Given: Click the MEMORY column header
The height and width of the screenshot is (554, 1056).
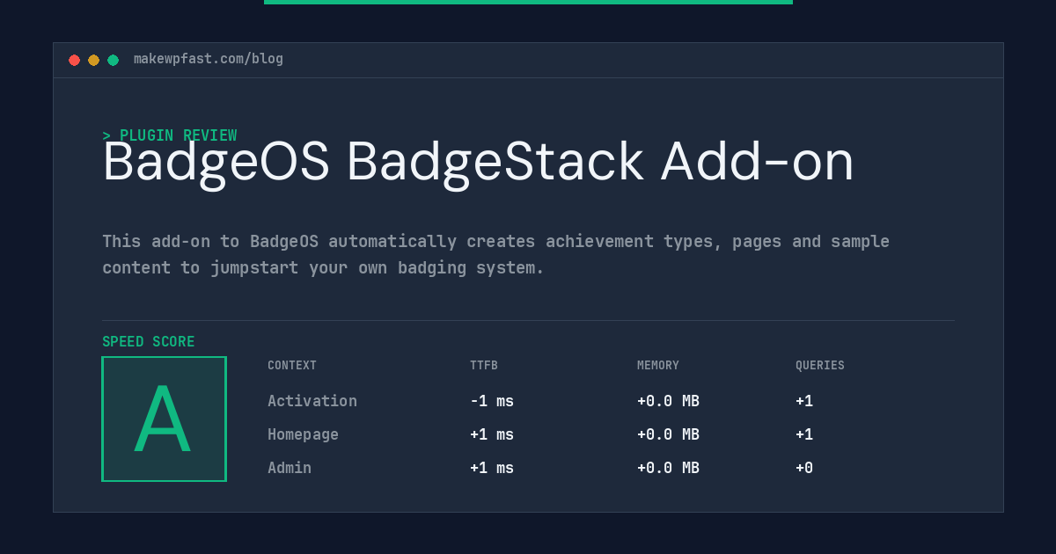Looking at the screenshot, I should tap(658, 366).
